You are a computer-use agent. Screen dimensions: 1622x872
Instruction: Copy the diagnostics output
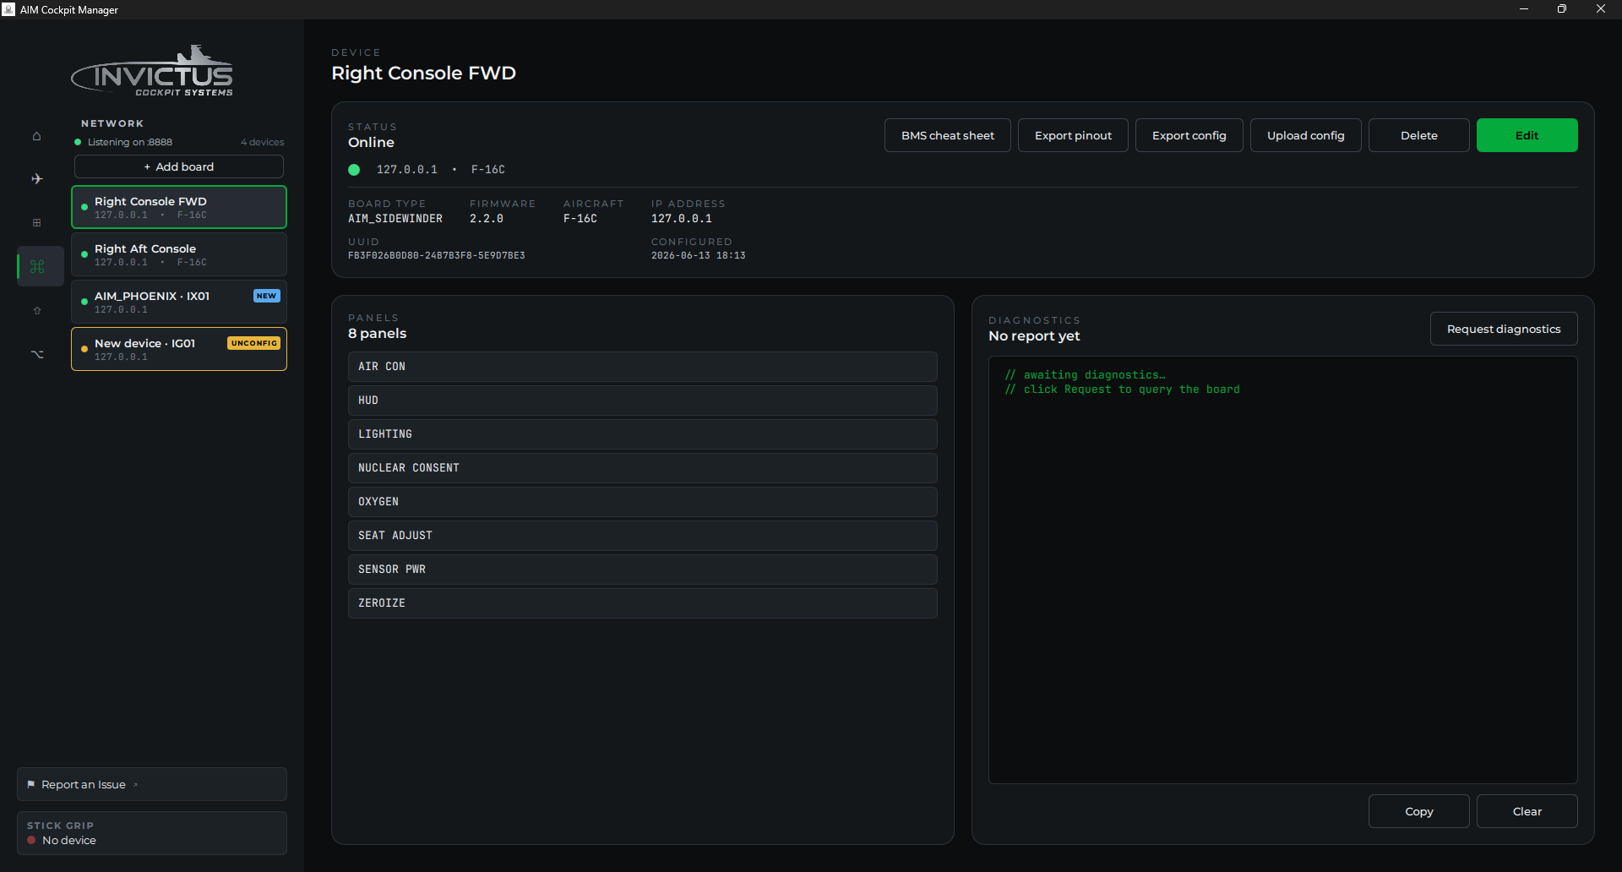(1418, 811)
